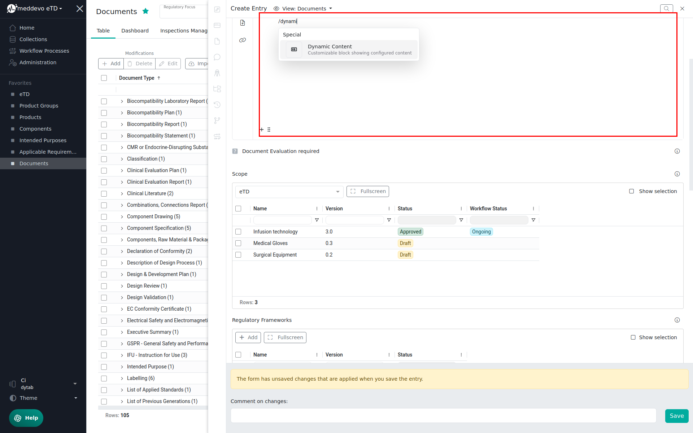This screenshot has height=433, width=693.
Task: Open the View: Documents dropdown
Action: pos(303,9)
